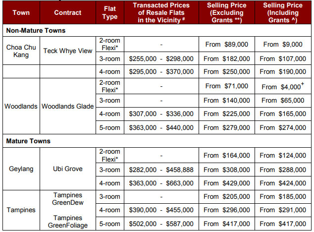Viewport: 314px width, 232px height.
Task: Click the Selling Price Excluding Grants header
Action: coord(226,12)
